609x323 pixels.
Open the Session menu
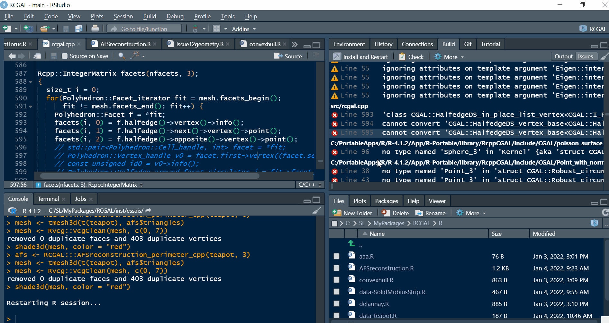123,16
